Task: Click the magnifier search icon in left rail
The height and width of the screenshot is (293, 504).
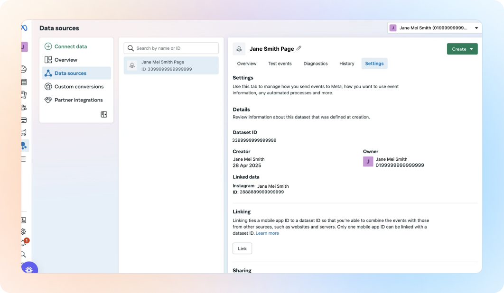Action: pyautogui.click(x=23, y=255)
